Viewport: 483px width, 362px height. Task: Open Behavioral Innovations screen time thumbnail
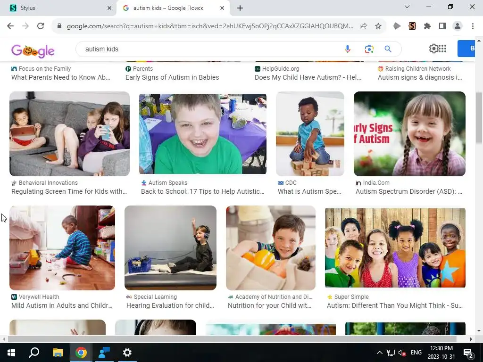click(70, 134)
